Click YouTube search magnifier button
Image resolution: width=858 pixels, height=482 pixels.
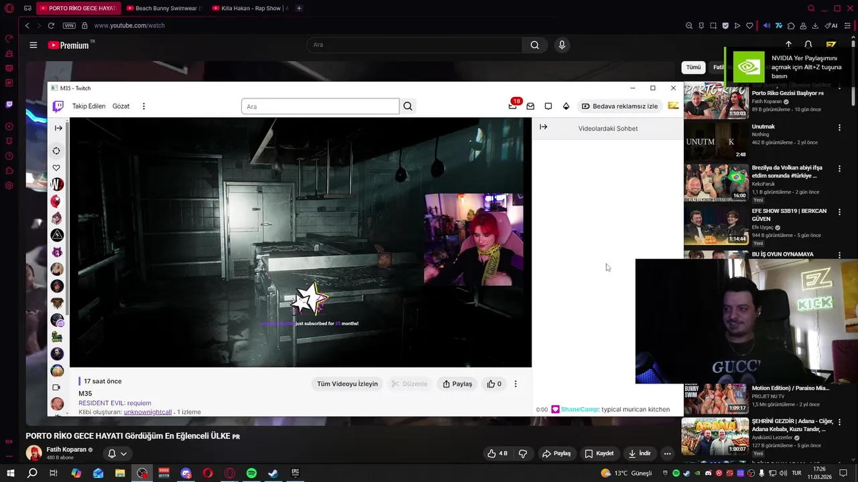[x=534, y=45]
